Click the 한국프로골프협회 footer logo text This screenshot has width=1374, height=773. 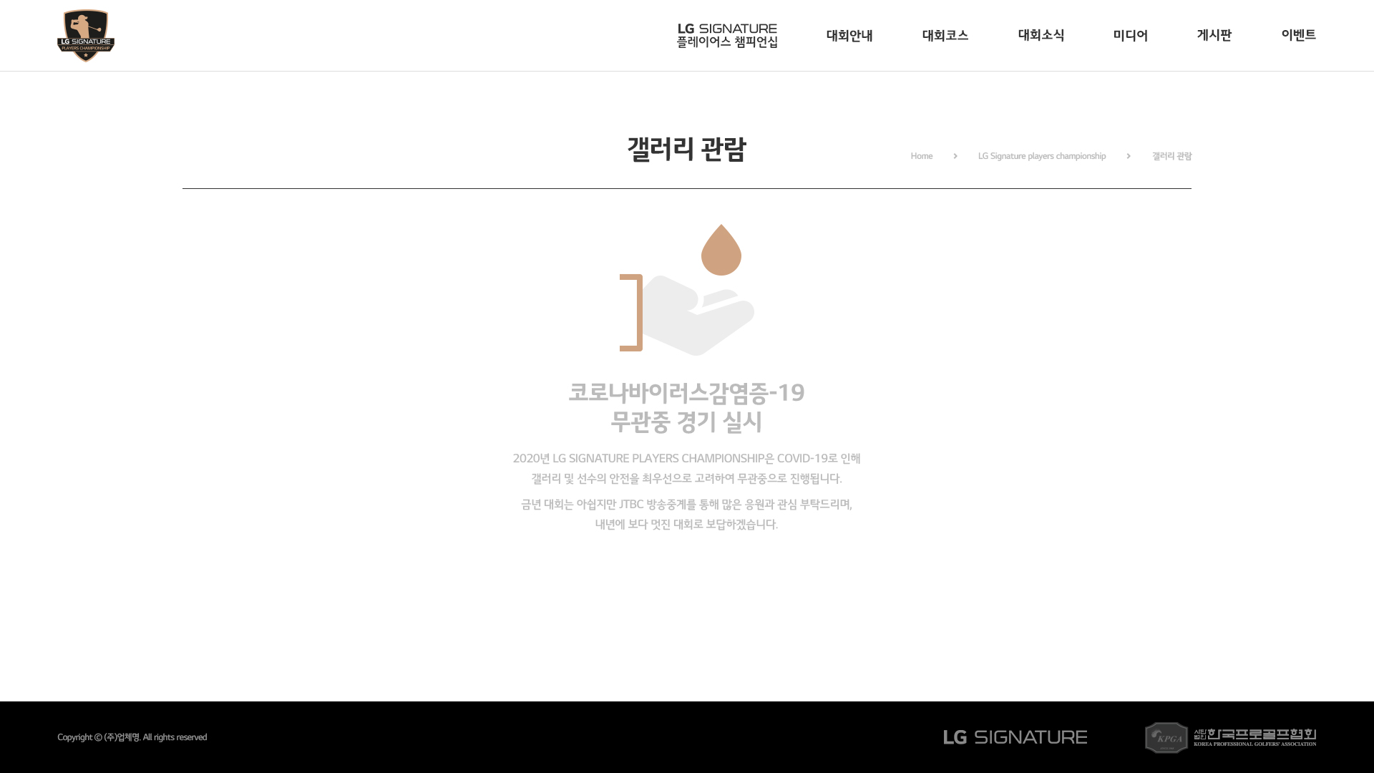1255,737
